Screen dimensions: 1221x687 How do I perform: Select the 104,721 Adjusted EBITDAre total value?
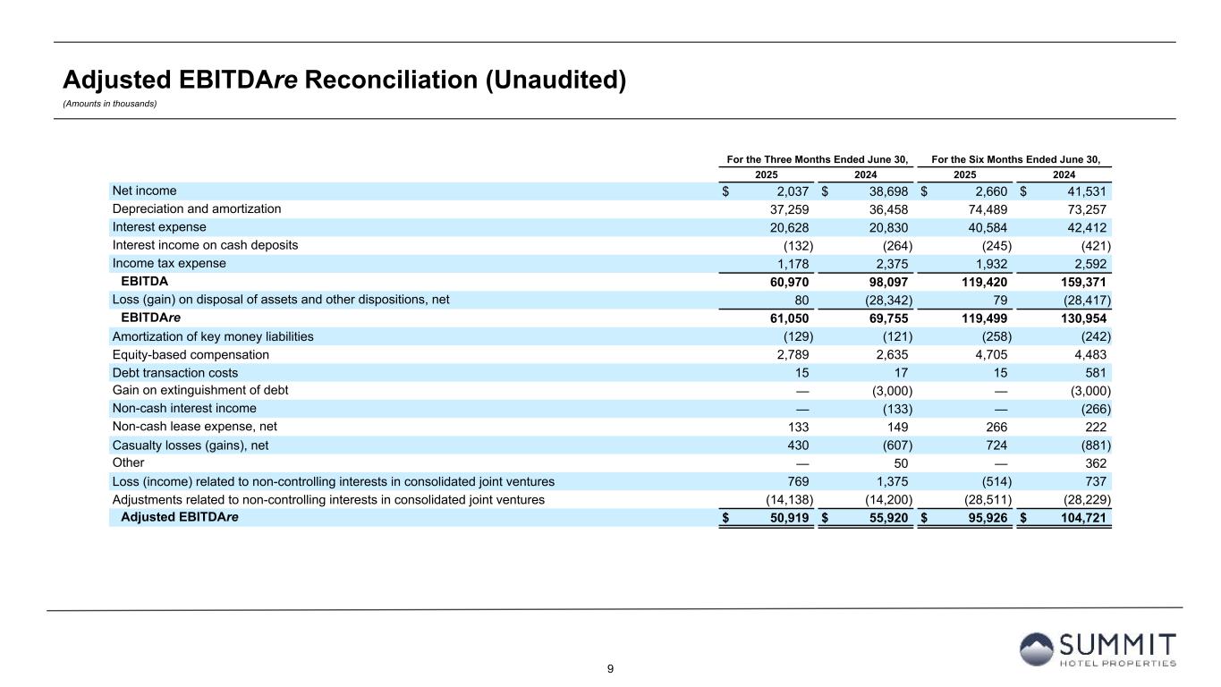click(1082, 517)
